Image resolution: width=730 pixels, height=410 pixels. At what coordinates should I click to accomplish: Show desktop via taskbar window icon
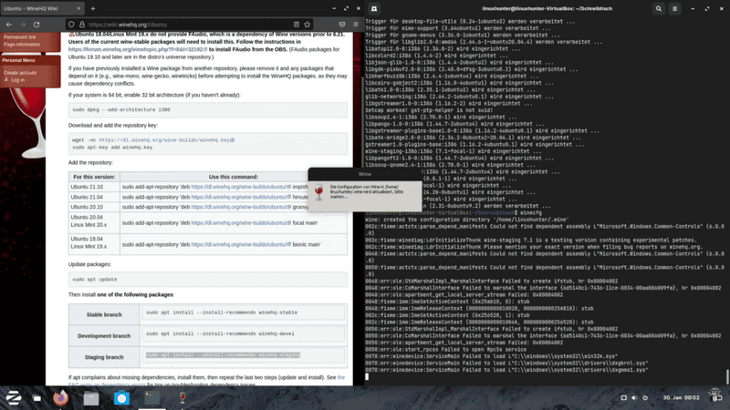coord(36,398)
